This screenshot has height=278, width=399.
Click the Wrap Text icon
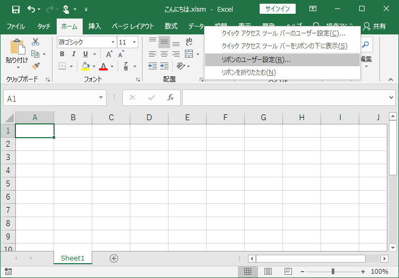(189, 42)
